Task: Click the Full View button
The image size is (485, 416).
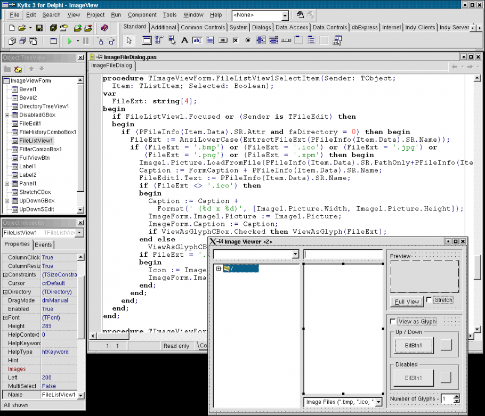Action: 407,301
